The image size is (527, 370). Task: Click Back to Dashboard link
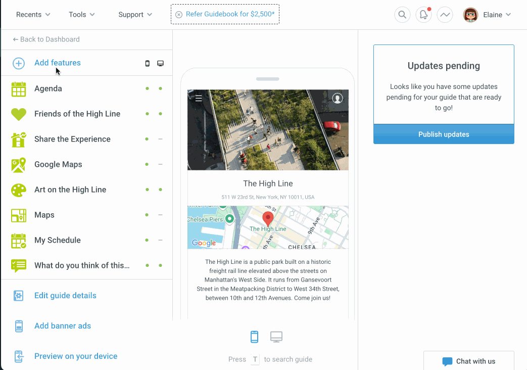(x=46, y=39)
